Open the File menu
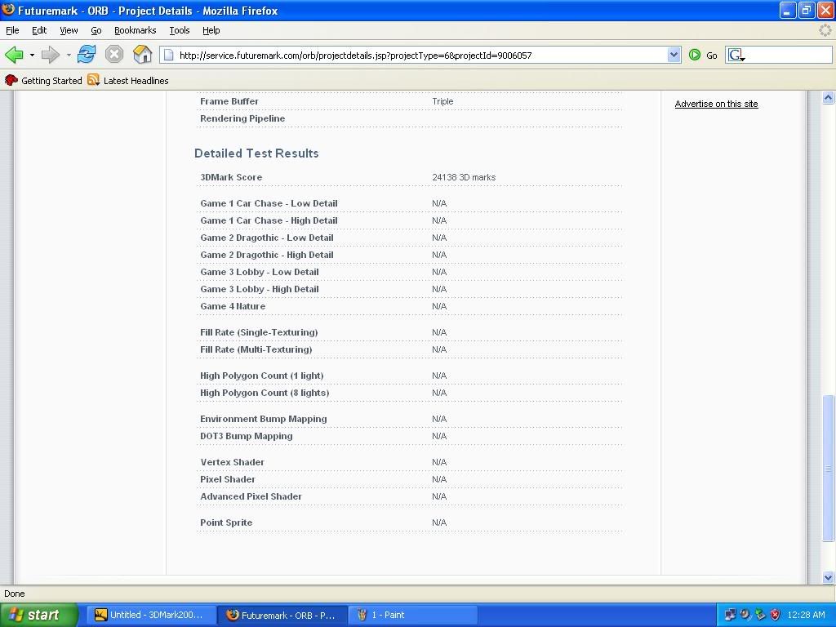This screenshot has height=627, width=836. pos(12,30)
